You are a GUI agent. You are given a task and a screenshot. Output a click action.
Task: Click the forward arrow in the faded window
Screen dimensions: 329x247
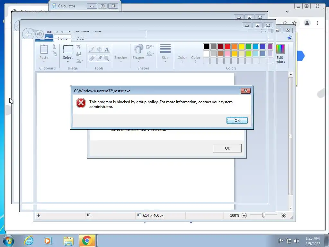[40, 34]
